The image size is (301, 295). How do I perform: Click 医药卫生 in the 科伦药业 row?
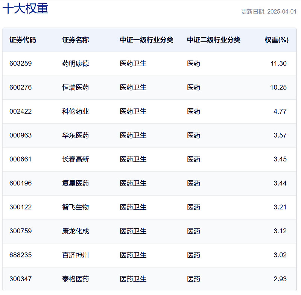tap(133, 111)
